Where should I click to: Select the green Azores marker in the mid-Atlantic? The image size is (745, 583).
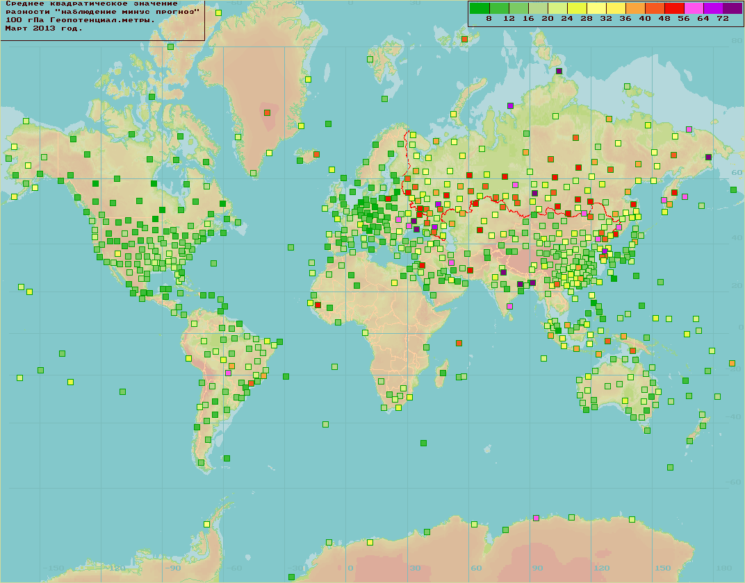[290, 247]
